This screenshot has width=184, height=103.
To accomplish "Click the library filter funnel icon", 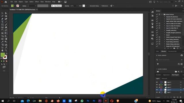I will point(158,64).
